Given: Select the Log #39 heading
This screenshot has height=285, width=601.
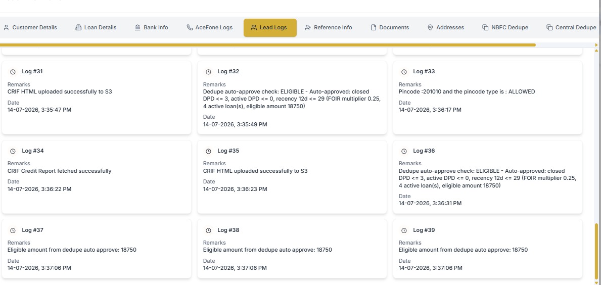Looking at the screenshot, I should 424,230.
